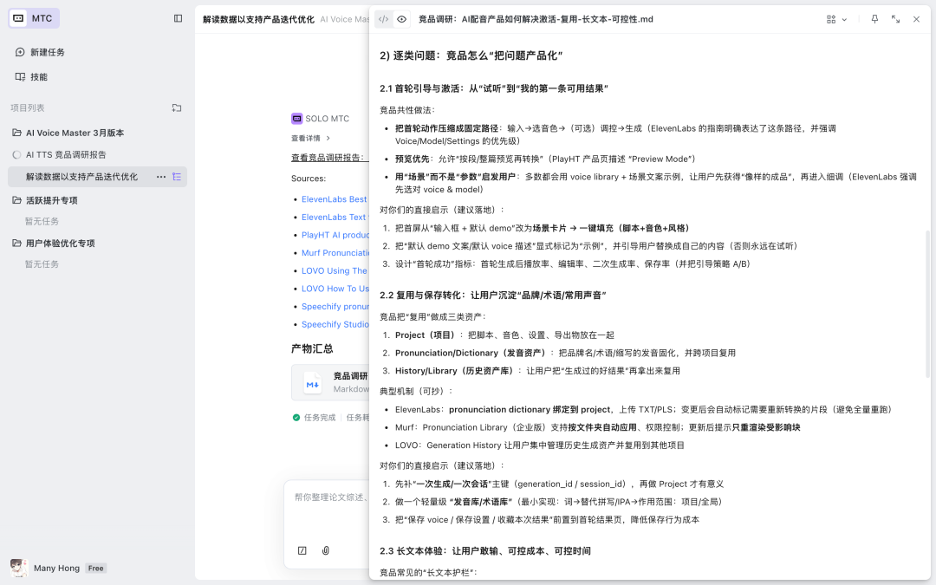This screenshot has height=585, width=936.
Task: Open the more options menu on 解读数据以支持产品迭代优化
Action: [x=162, y=176]
